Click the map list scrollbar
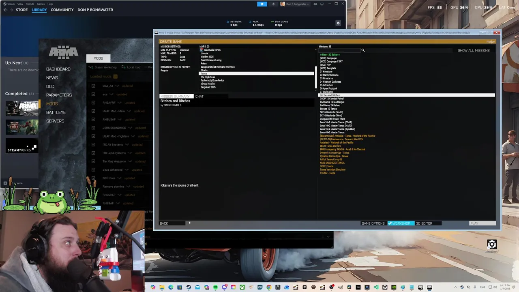The width and height of the screenshot is (519, 292). 316,77
